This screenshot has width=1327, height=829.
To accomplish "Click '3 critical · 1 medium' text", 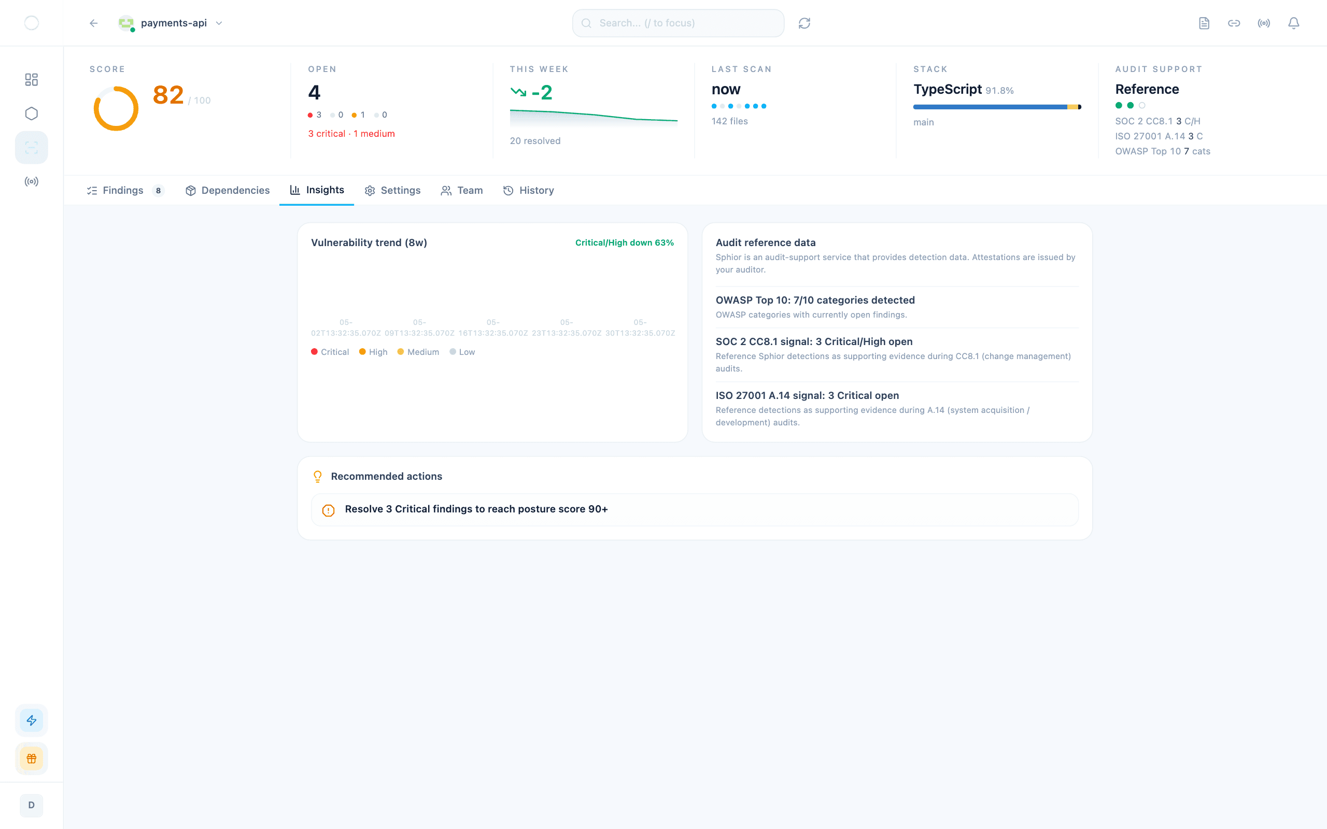I will (x=351, y=134).
